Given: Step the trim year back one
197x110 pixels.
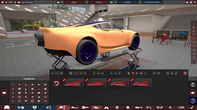Looking at the screenshot, I should [6, 2].
